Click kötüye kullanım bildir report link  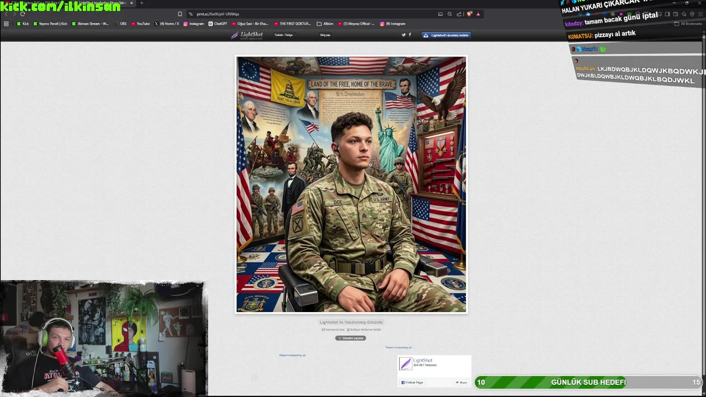(364, 329)
